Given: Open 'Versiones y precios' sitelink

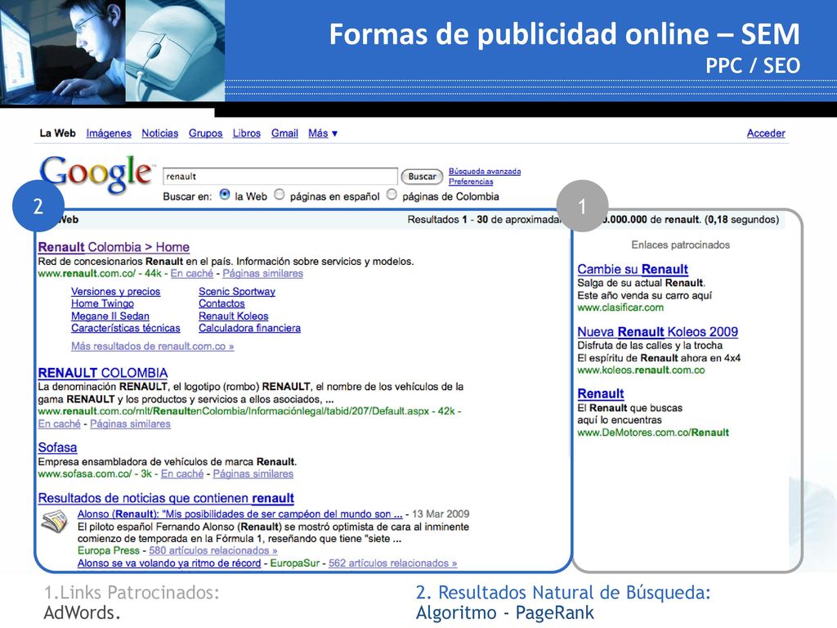Looking at the screenshot, I should click(116, 292).
